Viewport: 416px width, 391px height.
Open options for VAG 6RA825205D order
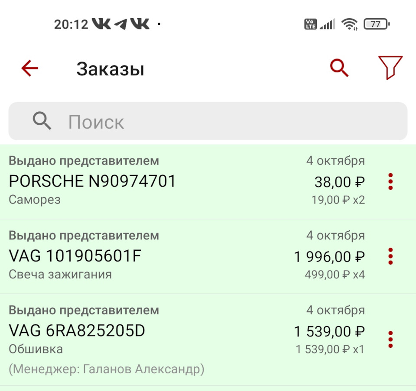pyautogui.click(x=390, y=339)
